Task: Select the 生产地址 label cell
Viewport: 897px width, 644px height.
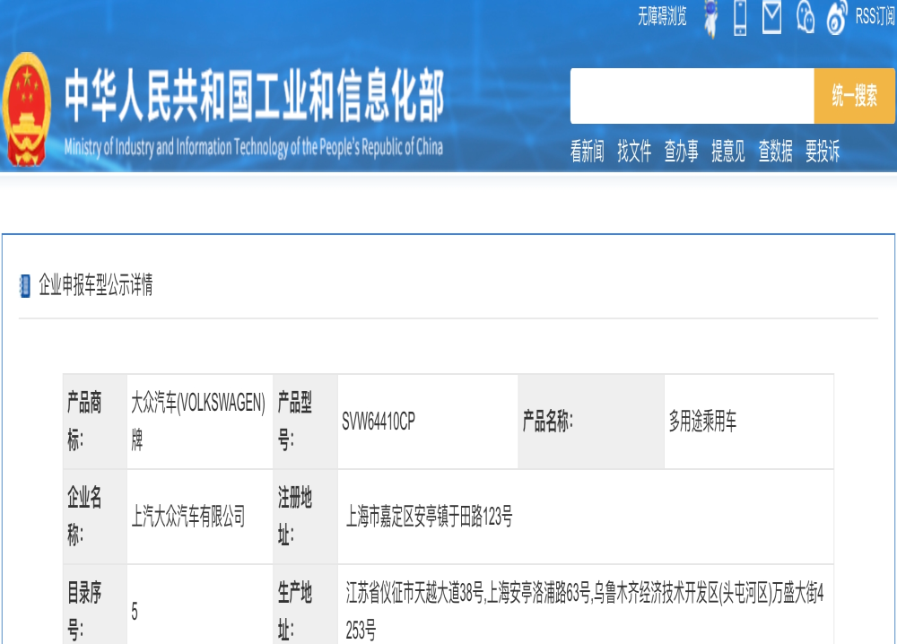Action: point(306,605)
